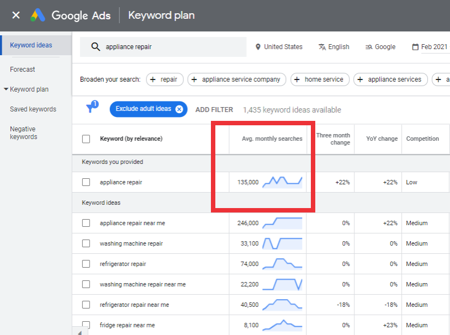Check the fridge repair near me checkbox
Screen dimensions: 450x335
[86, 325]
